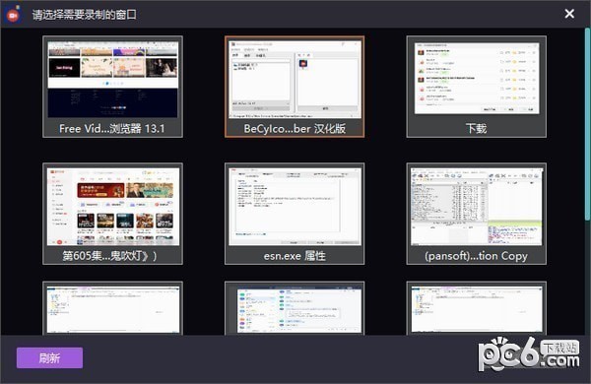
Task: Click the 刷新 refresh button
Action: [x=49, y=357]
